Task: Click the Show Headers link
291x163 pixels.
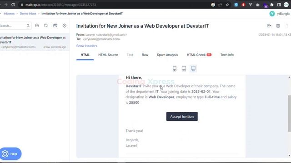Action: pos(87,46)
